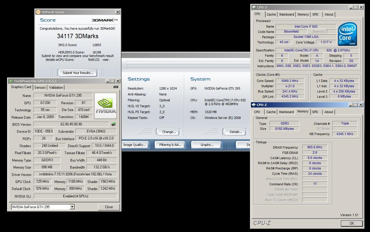This screenshot has width=370, height=232.
Task: Click the Package Socket 1366 LGA value
Action: pyautogui.click(x=306, y=37)
